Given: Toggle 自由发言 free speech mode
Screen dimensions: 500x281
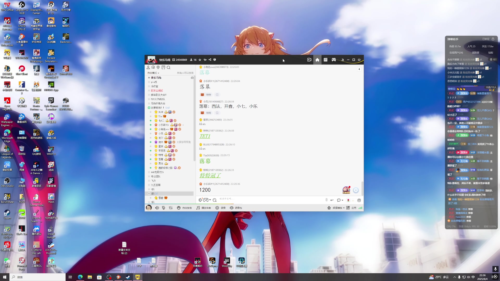Looking at the screenshot, I should click(x=184, y=208).
